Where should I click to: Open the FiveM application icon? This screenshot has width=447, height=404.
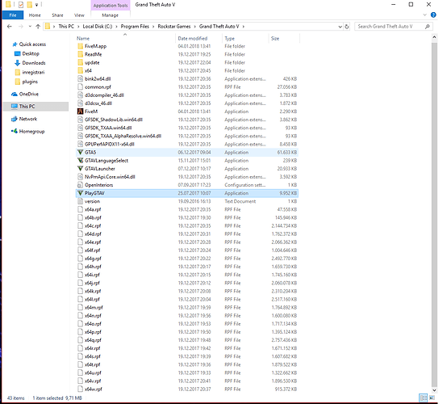81,112
